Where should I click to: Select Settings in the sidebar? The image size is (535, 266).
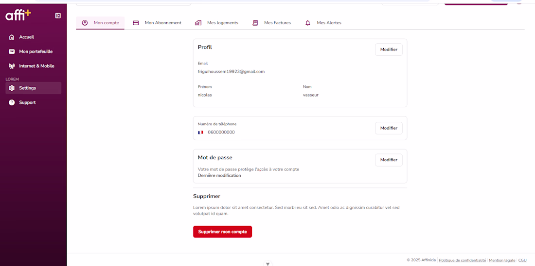point(34,88)
